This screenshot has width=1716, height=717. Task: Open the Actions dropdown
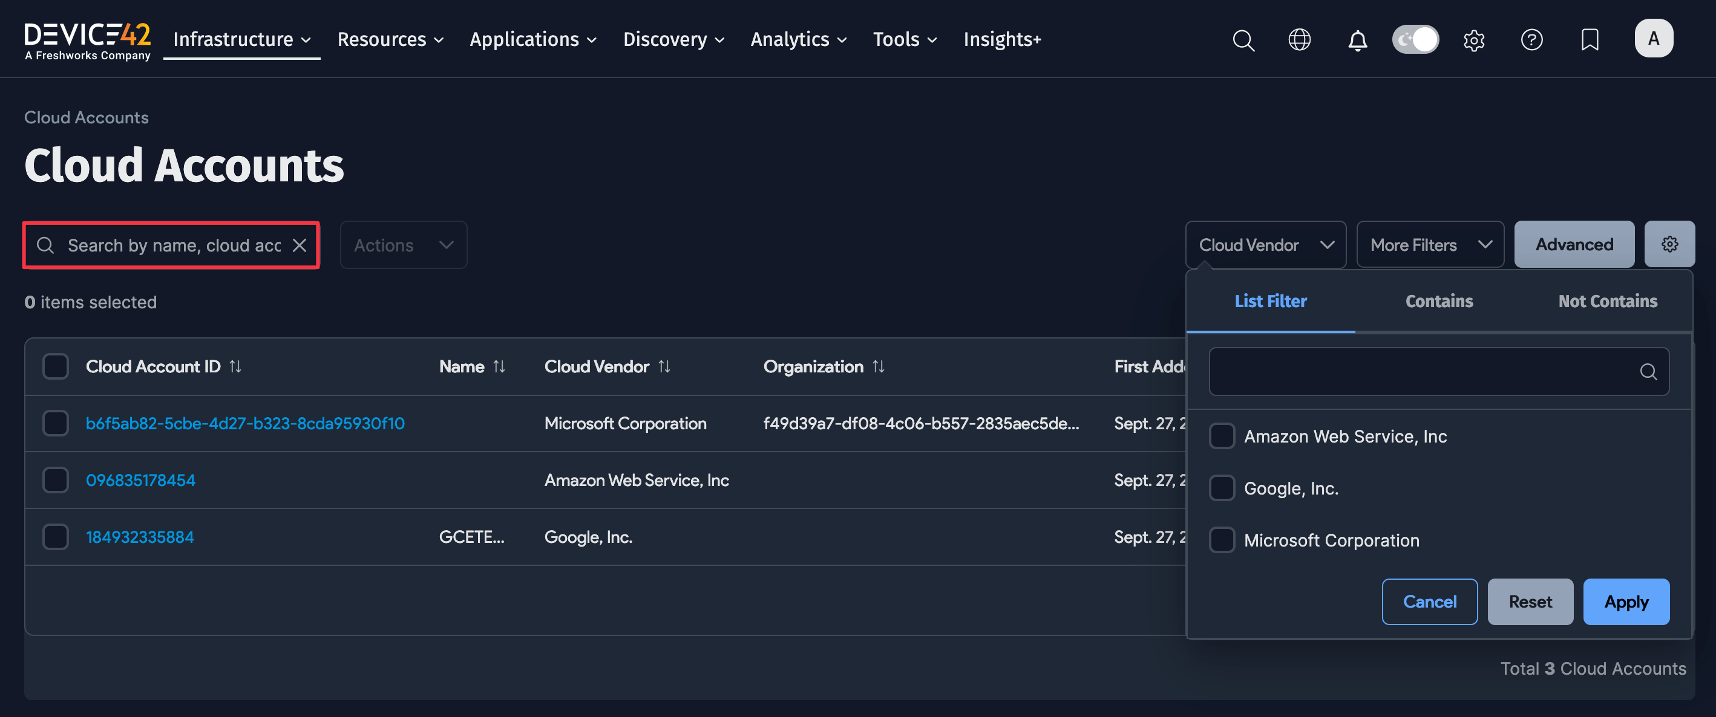click(403, 244)
